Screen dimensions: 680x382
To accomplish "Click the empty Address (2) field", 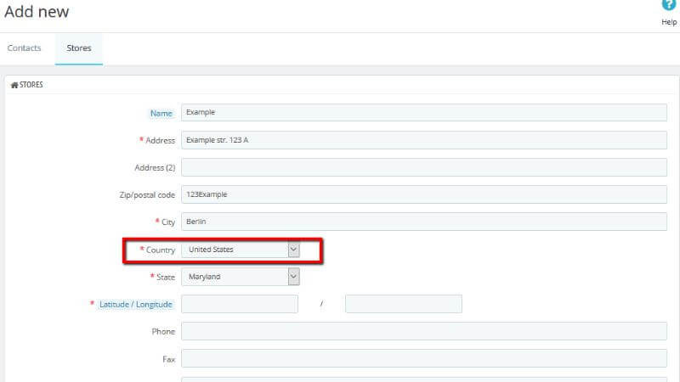I will (423, 167).
